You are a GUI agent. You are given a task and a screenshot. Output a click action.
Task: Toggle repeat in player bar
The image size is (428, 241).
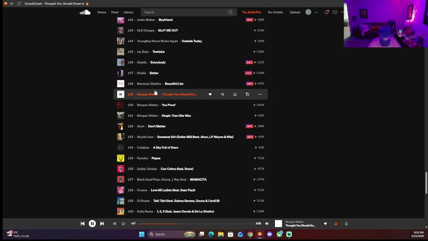[x=123, y=224]
